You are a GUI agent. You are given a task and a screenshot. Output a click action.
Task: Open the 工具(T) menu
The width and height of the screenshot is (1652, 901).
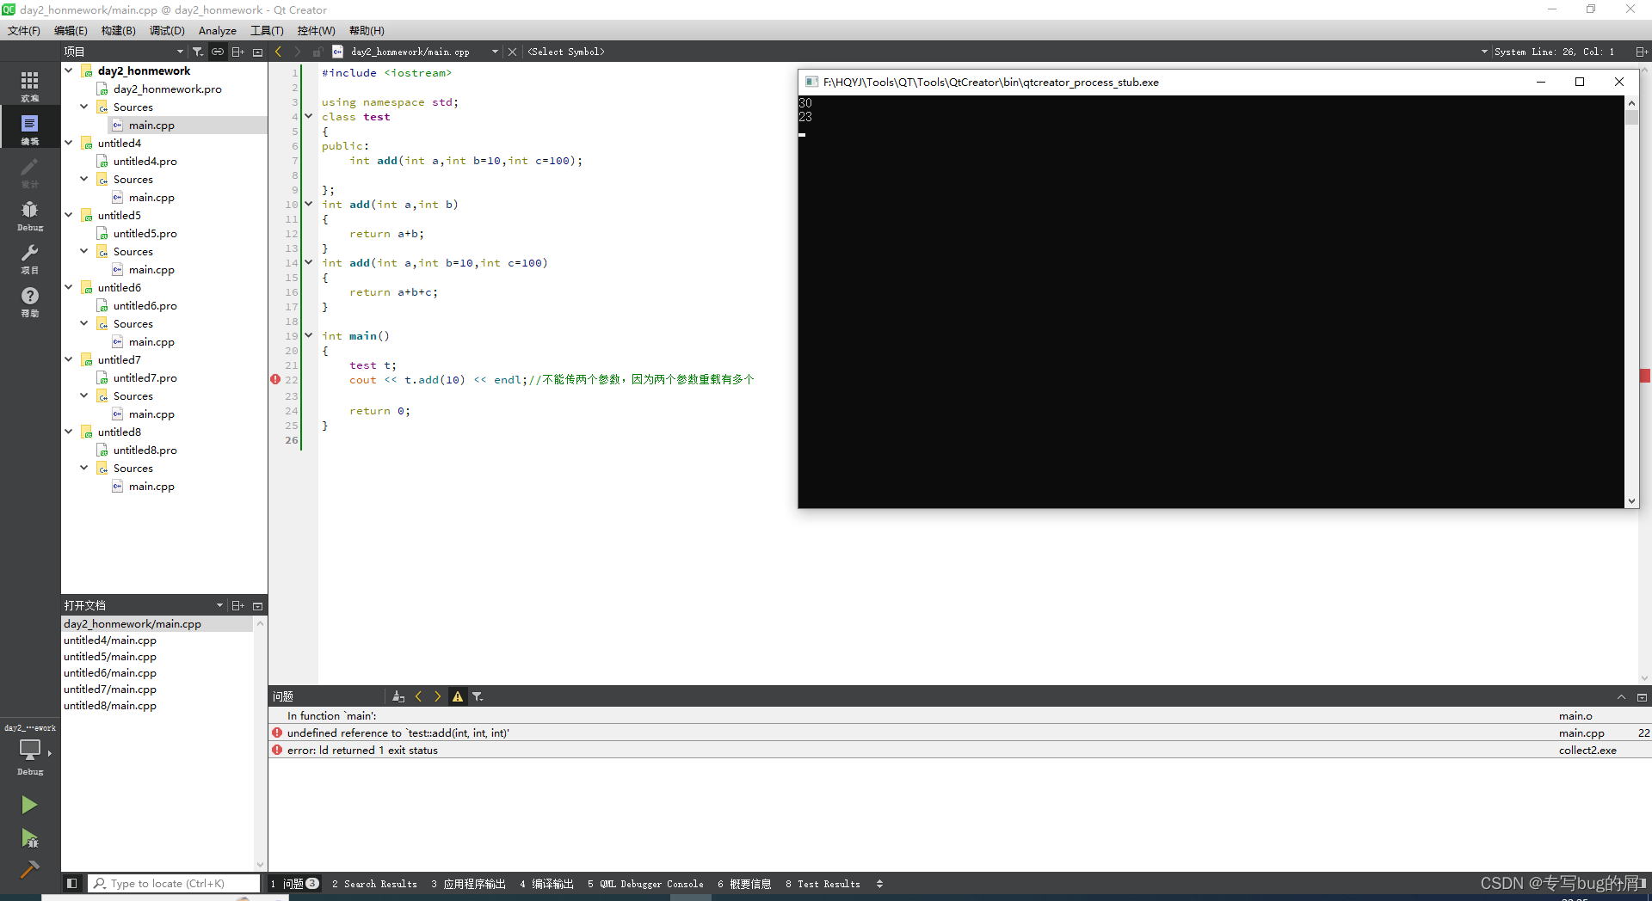tap(267, 30)
